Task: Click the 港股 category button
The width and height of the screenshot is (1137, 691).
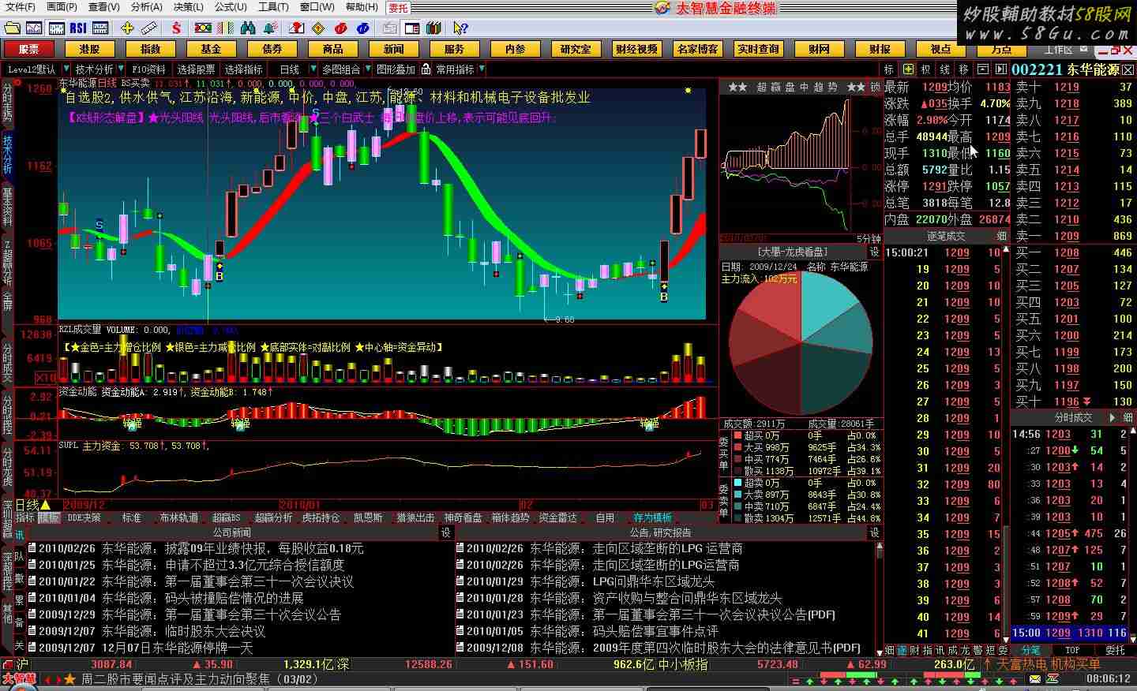Action: (x=89, y=49)
